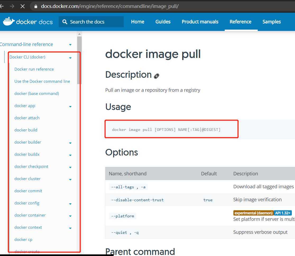The width and height of the screenshot is (295, 256).
Task: Expand docker checkpoint submenu arrow
Action: [x=70, y=167]
